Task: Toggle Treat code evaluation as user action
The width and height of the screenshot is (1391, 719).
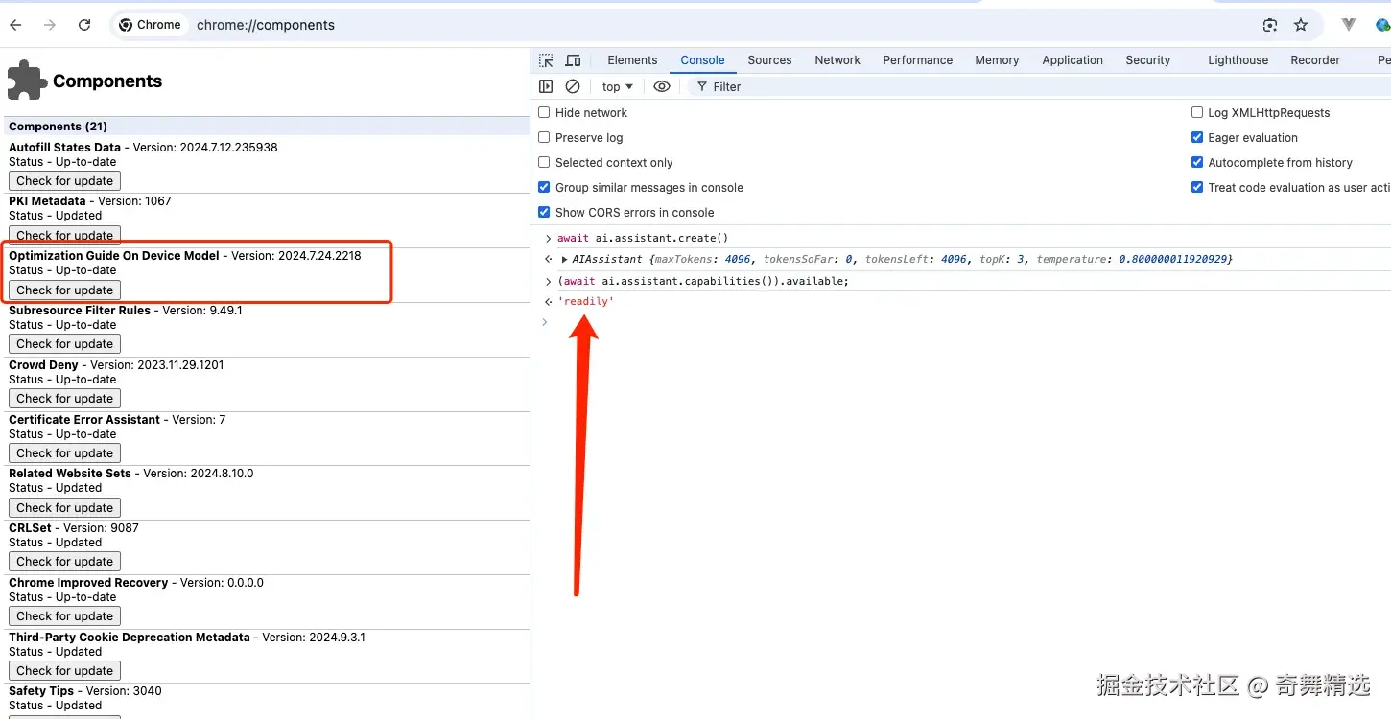Action: (1197, 187)
